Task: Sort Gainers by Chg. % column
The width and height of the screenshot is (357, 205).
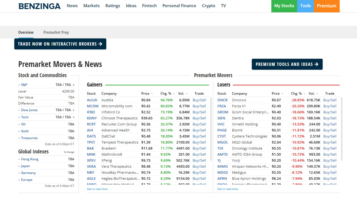Action: [168, 94]
